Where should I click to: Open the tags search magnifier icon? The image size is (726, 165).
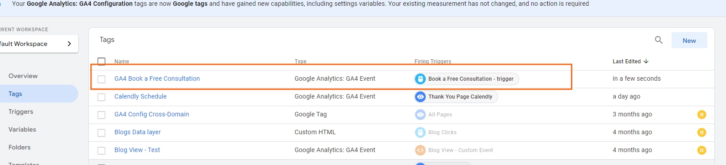tap(659, 40)
